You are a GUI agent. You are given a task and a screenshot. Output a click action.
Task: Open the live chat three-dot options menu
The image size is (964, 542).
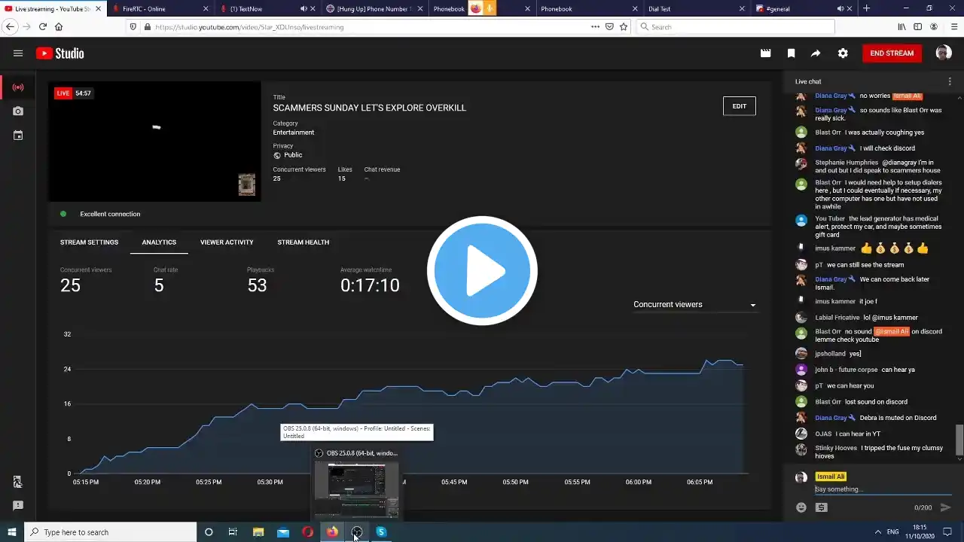(x=950, y=81)
